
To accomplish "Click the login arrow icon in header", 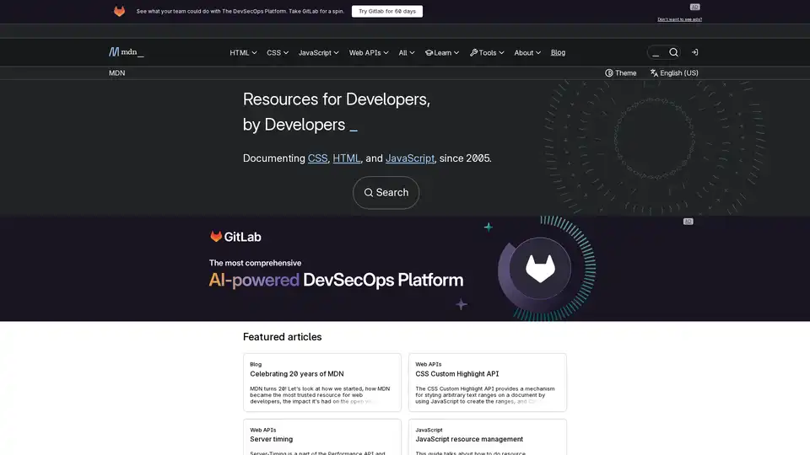I will click(694, 52).
